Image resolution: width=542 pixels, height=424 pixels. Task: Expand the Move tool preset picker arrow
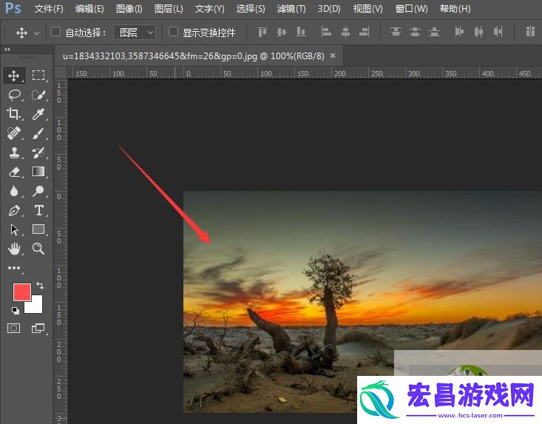[36, 33]
